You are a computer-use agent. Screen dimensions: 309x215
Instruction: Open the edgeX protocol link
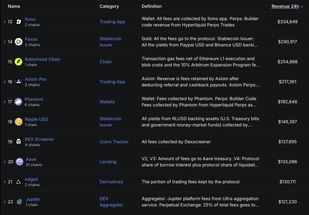coord(31,179)
